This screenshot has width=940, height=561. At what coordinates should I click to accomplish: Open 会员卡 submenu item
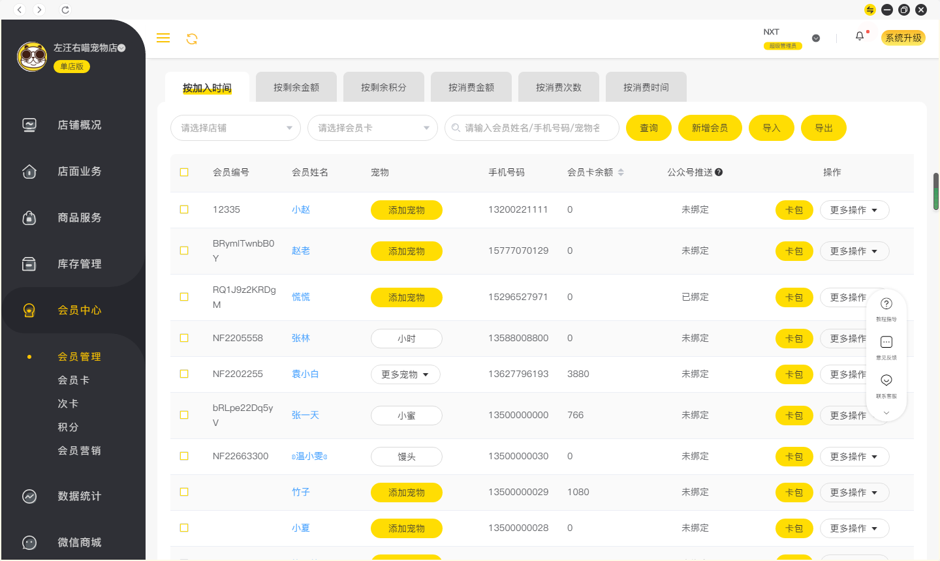click(x=74, y=380)
